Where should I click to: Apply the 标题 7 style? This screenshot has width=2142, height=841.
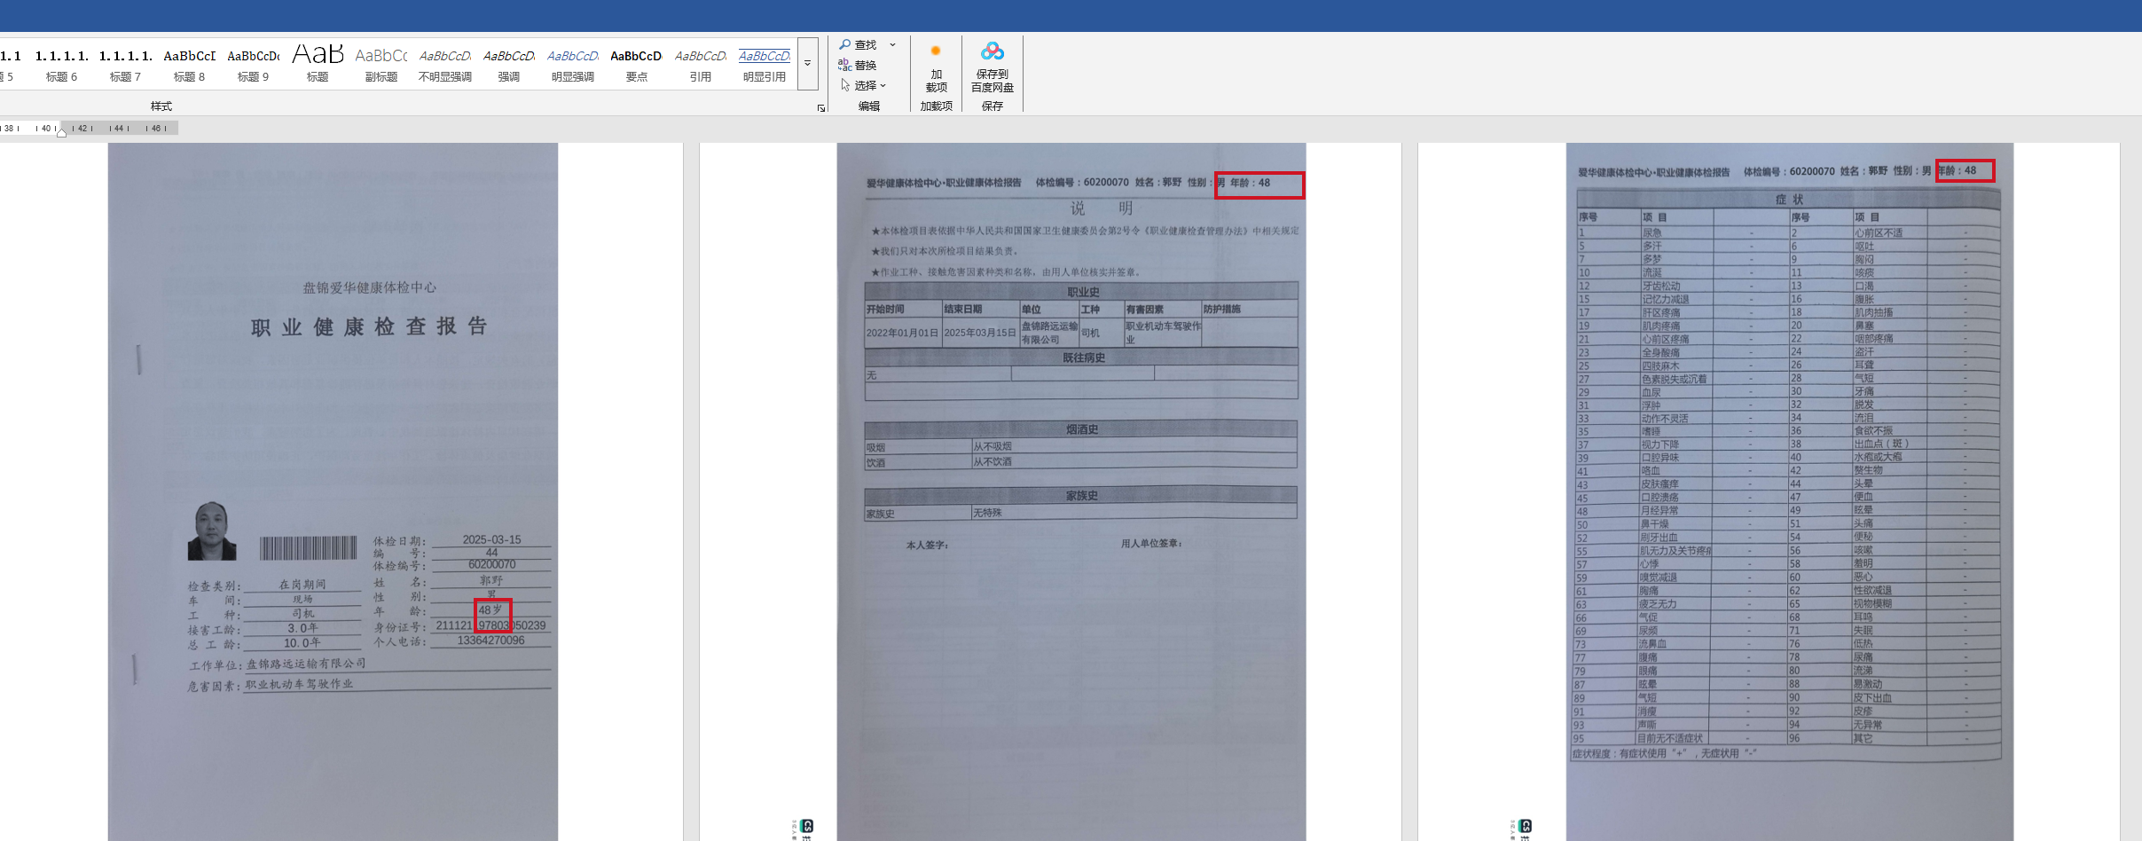(125, 65)
